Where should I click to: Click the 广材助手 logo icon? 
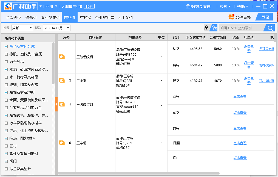8,6
